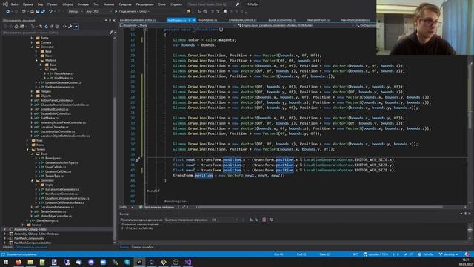
Task: Open the Debug configuration dropdown
Action: coord(76,12)
